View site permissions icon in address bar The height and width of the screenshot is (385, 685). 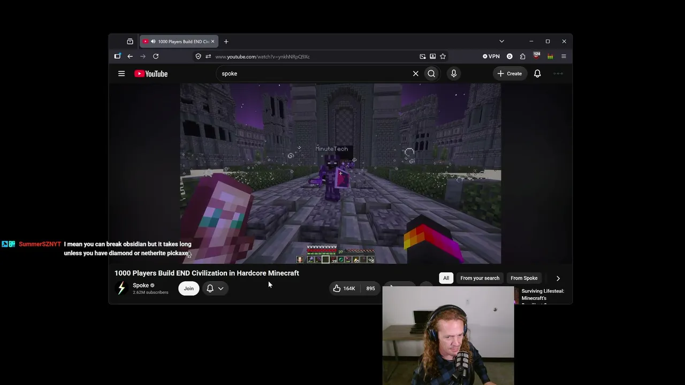click(x=208, y=57)
